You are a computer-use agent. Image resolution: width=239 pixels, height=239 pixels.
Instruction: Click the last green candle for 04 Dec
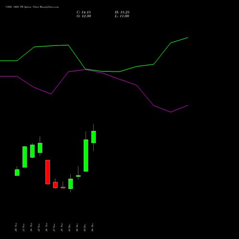(94, 137)
